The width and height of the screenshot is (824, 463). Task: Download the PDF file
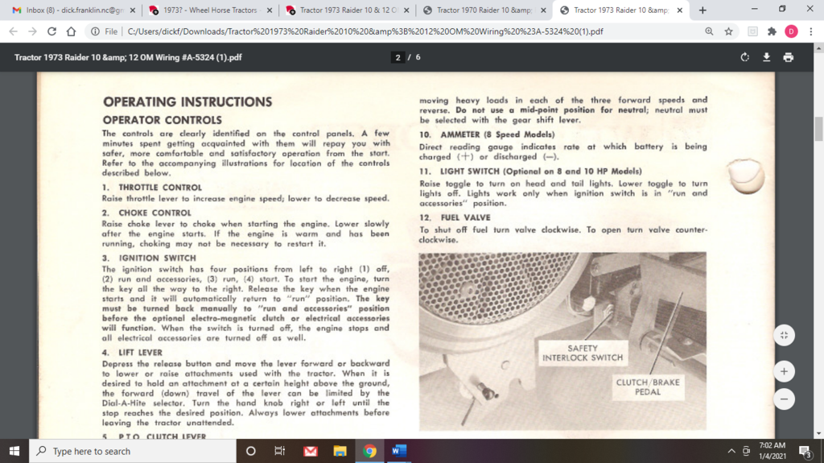766,57
